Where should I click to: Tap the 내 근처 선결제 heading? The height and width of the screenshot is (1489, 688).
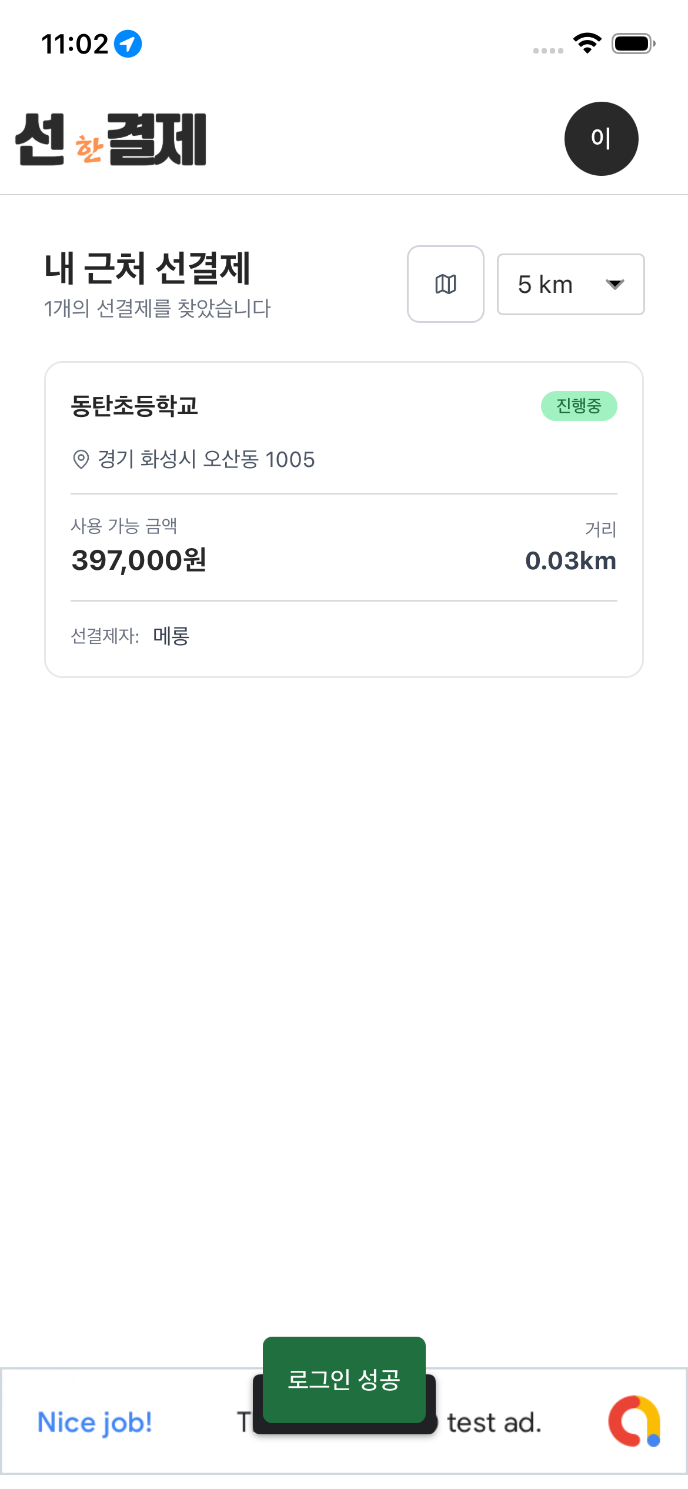pyautogui.click(x=148, y=268)
